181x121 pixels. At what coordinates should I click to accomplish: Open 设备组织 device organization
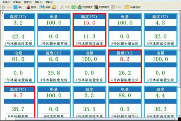click(133, 7)
